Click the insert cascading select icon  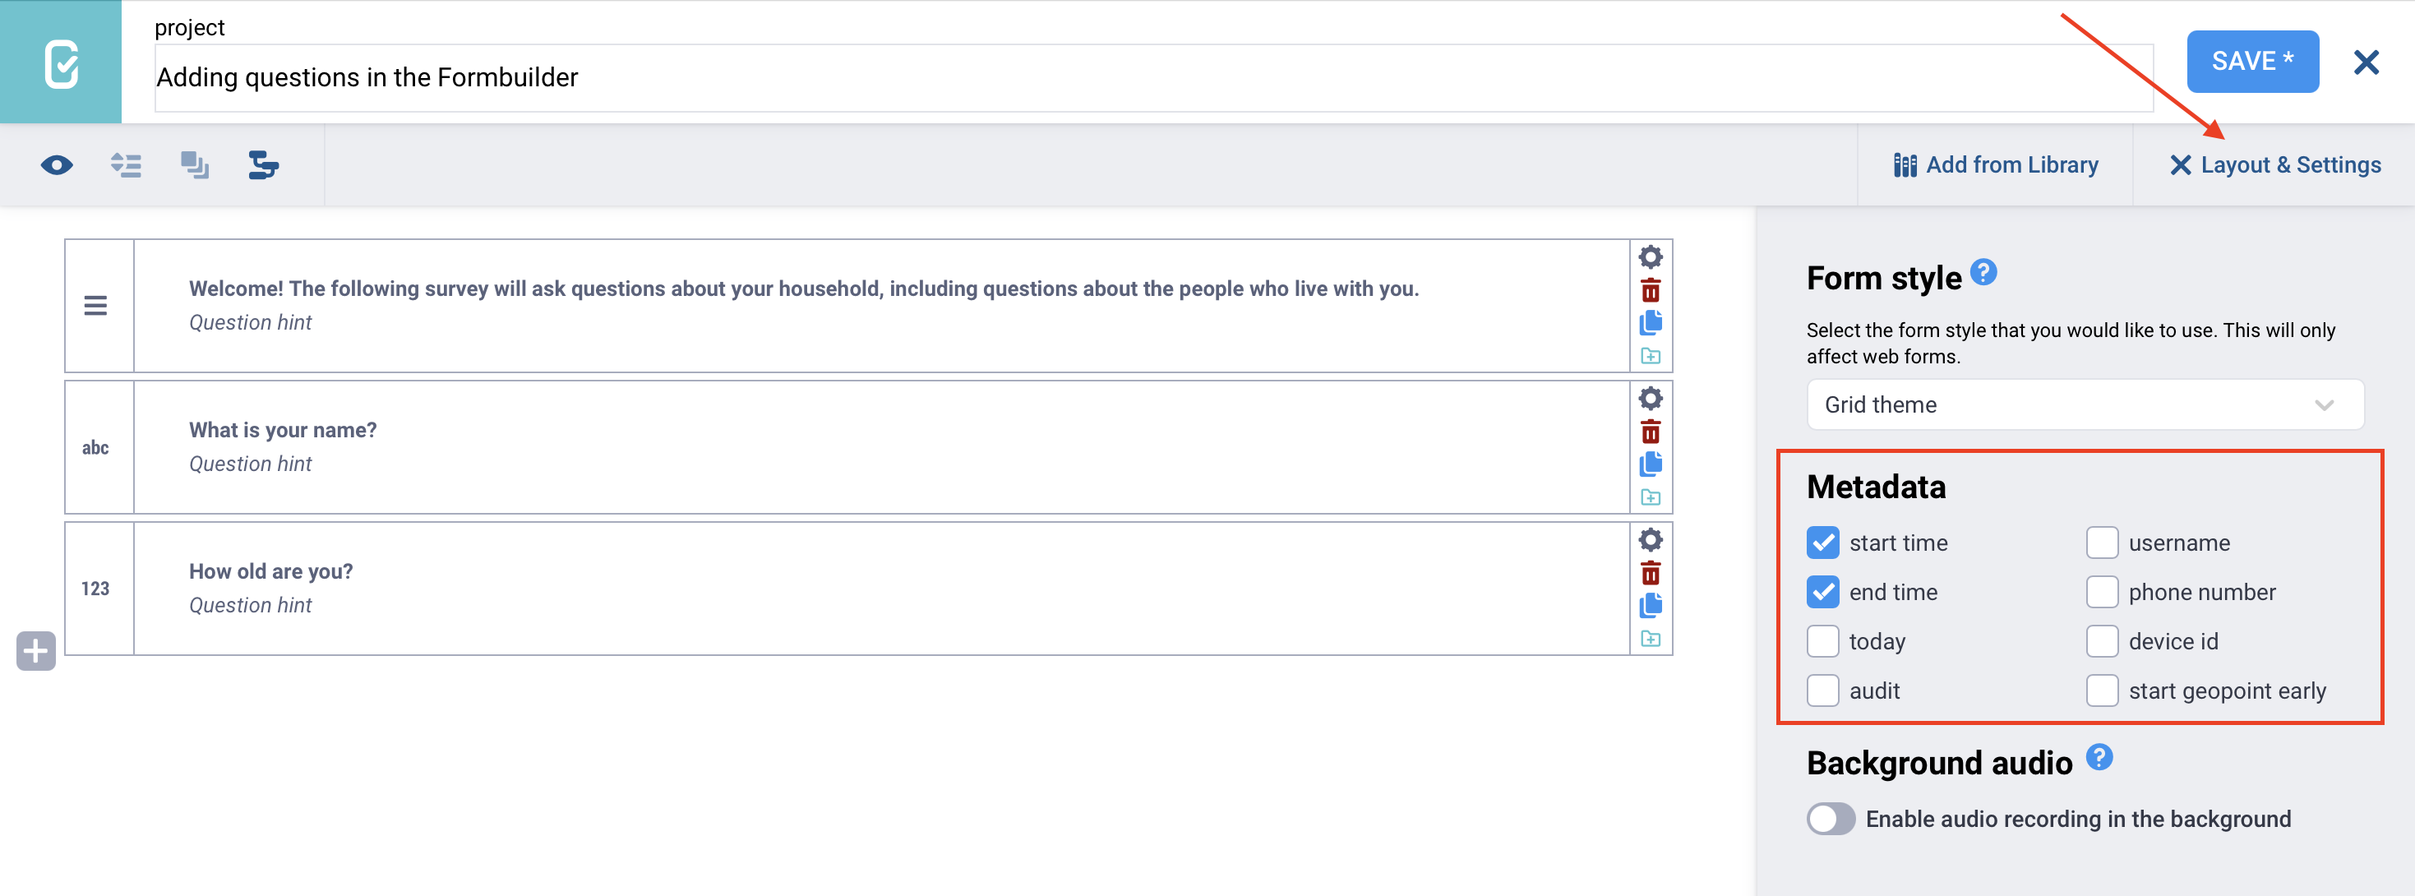click(263, 166)
